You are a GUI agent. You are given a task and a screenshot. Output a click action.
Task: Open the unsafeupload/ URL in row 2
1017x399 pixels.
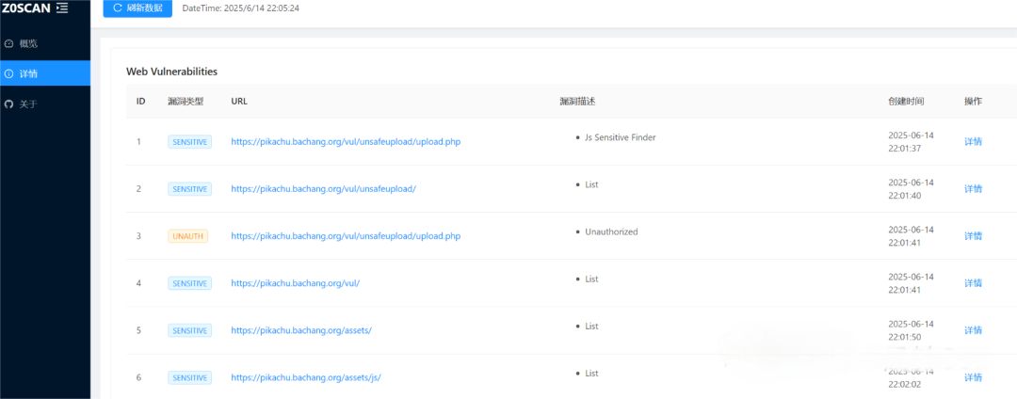coord(324,188)
